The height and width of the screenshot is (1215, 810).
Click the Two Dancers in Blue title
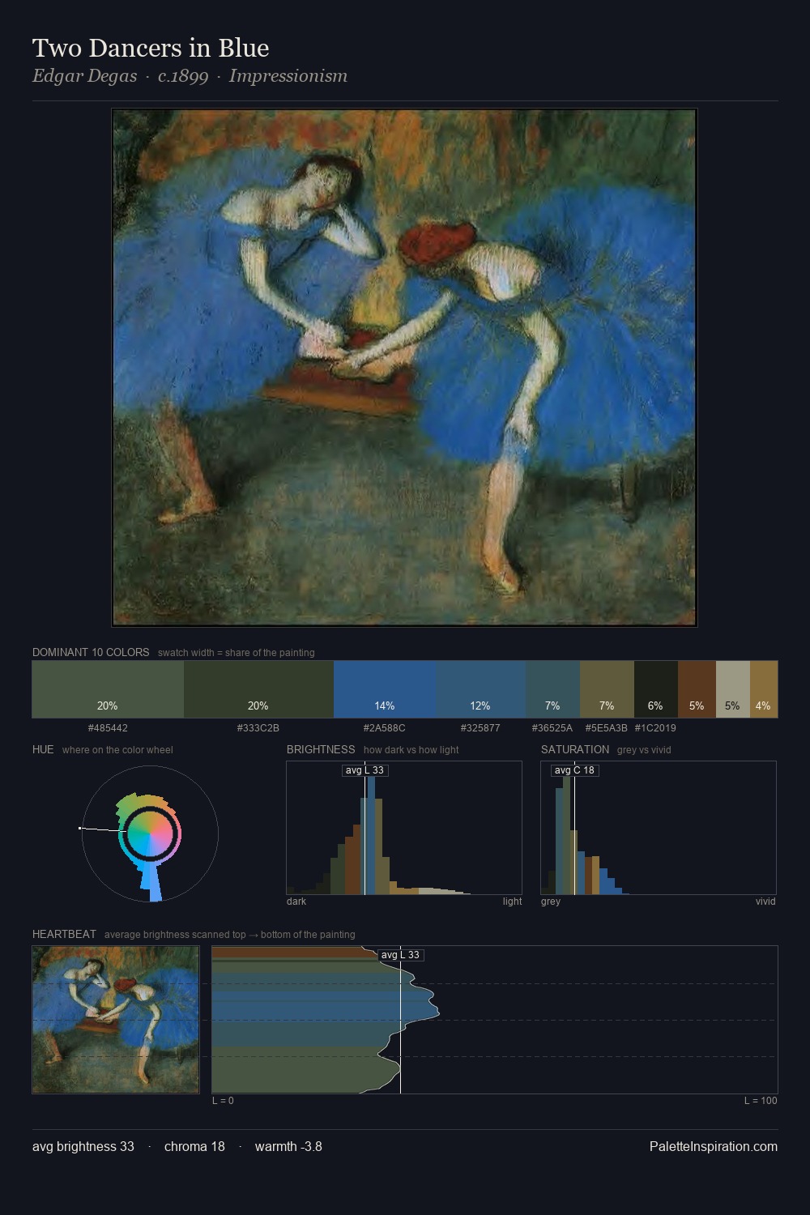[151, 48]
